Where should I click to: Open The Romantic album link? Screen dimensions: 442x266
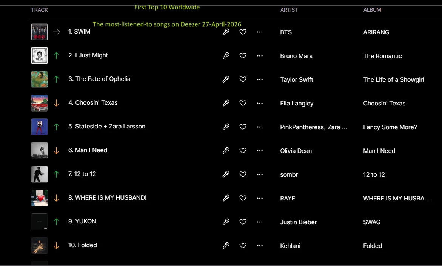(382, 56)
